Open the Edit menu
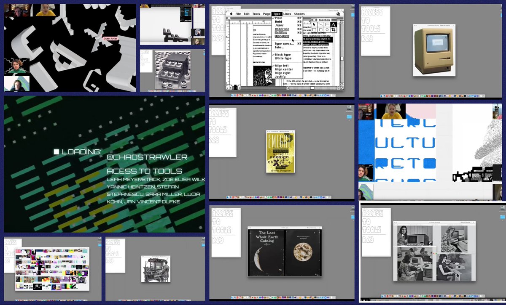Viewport: 506px width, 305px height. click(247, 14)
